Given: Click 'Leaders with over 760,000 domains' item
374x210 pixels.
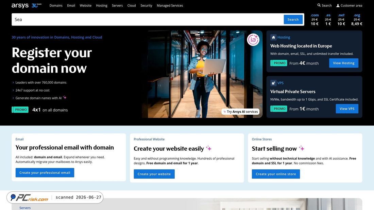Looking at the screenshot, I should [41, 83].
